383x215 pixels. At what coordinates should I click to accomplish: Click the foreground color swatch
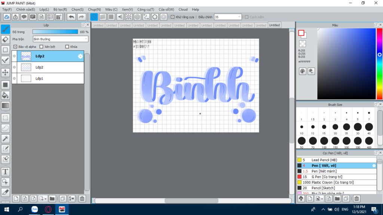click(x=301, y=33)
